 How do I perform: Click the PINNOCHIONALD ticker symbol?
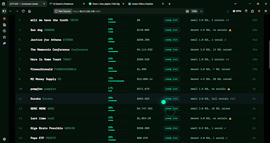[x=65, y=69]
